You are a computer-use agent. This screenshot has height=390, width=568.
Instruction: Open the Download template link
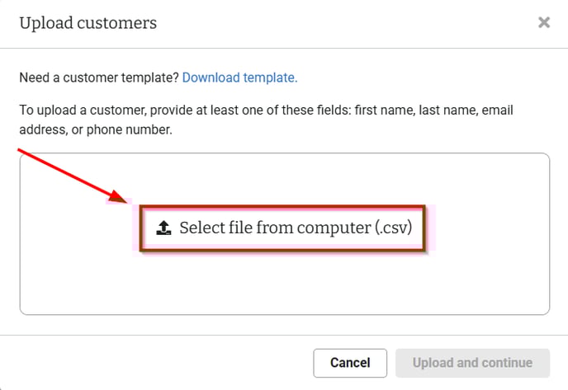239,78
